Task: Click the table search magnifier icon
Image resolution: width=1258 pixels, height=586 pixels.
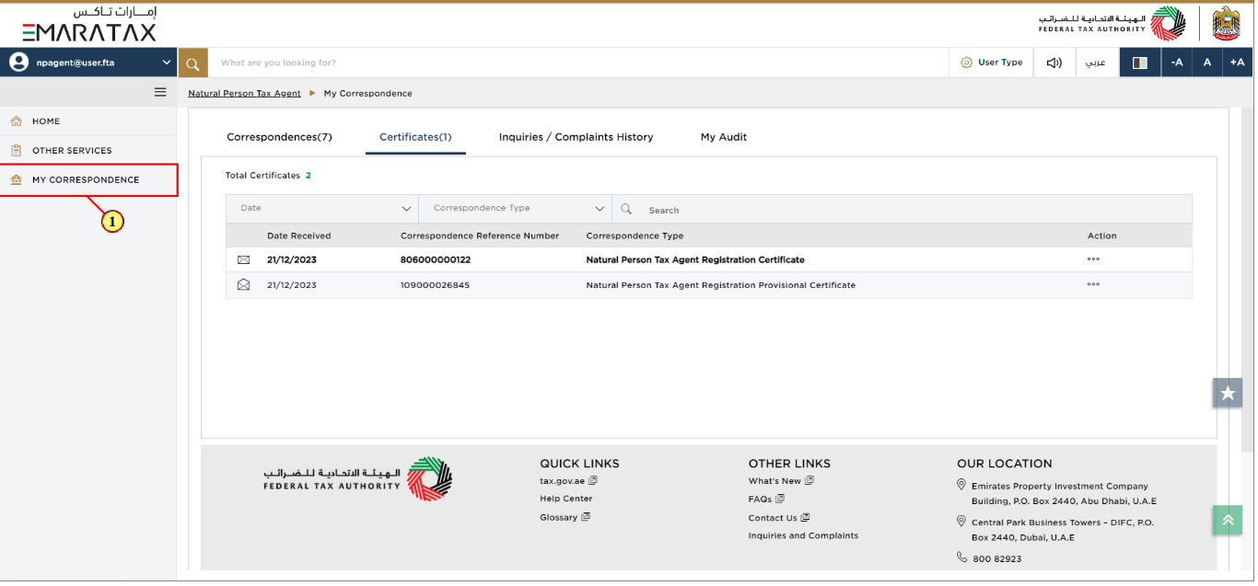Action: 626,209
